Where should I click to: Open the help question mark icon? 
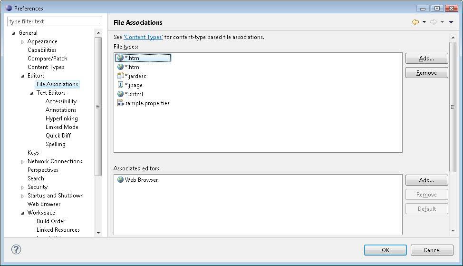(16, 249)
